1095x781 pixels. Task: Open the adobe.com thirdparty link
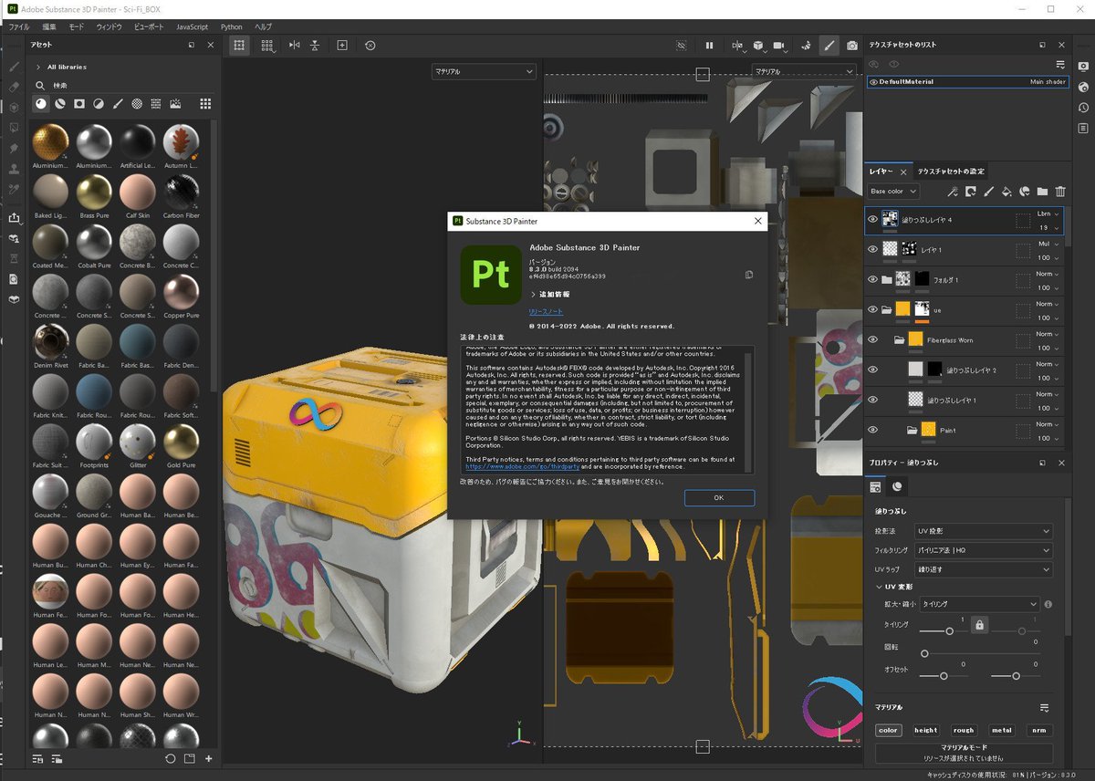pos(521,466)
